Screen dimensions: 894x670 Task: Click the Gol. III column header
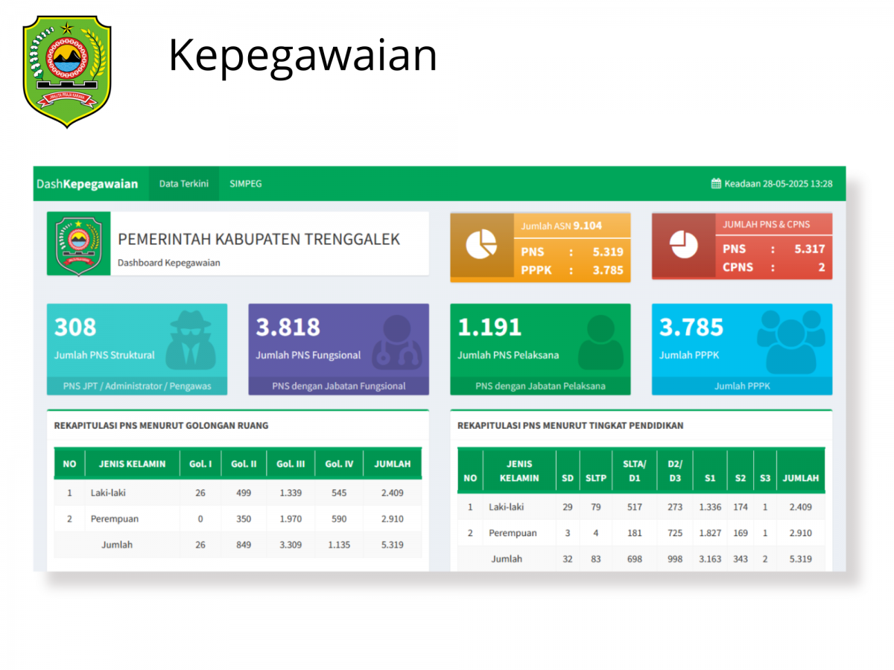click(x=291, y=464)
